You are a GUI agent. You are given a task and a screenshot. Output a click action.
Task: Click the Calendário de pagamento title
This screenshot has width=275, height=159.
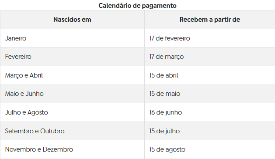pyautogui.click(x=137, y=6)
